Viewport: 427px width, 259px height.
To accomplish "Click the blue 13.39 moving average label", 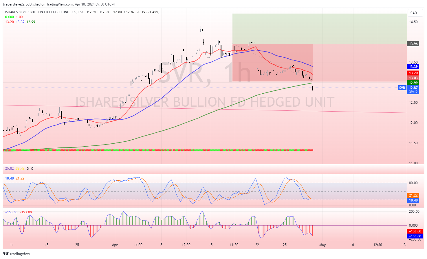I will point(413,67).
